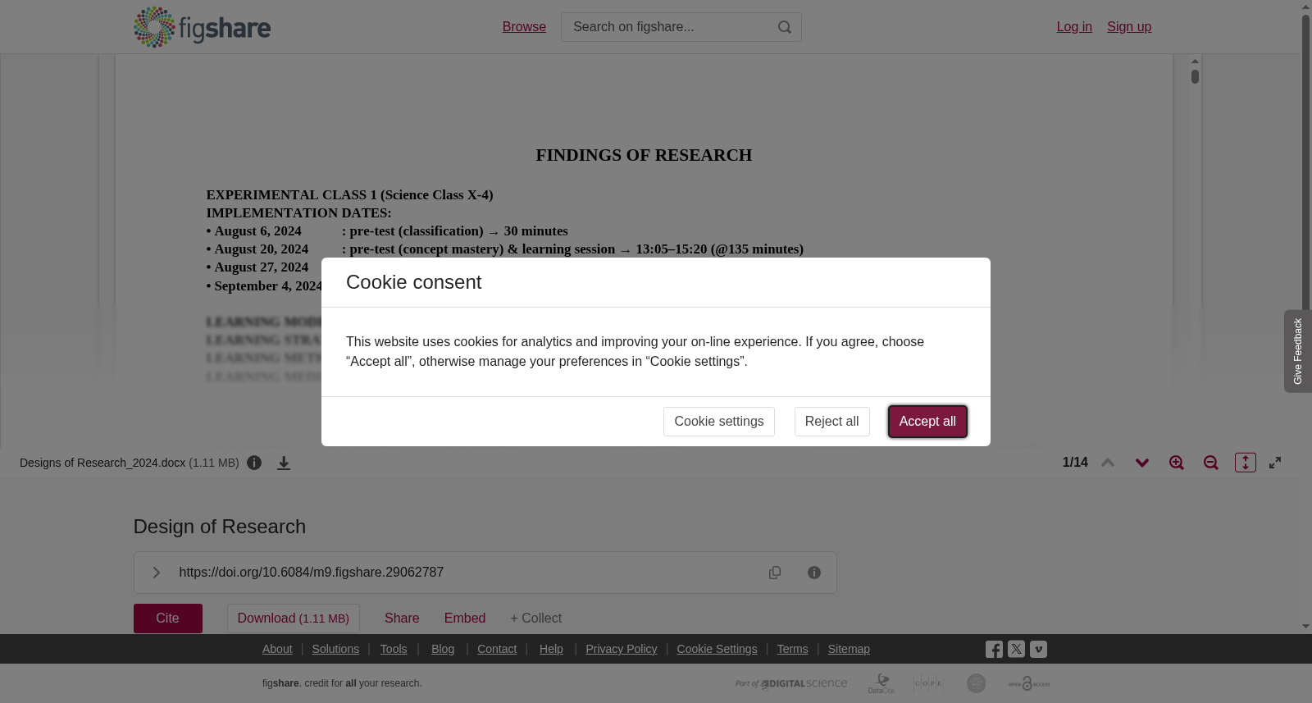Click the Cite button

(168, 619)
